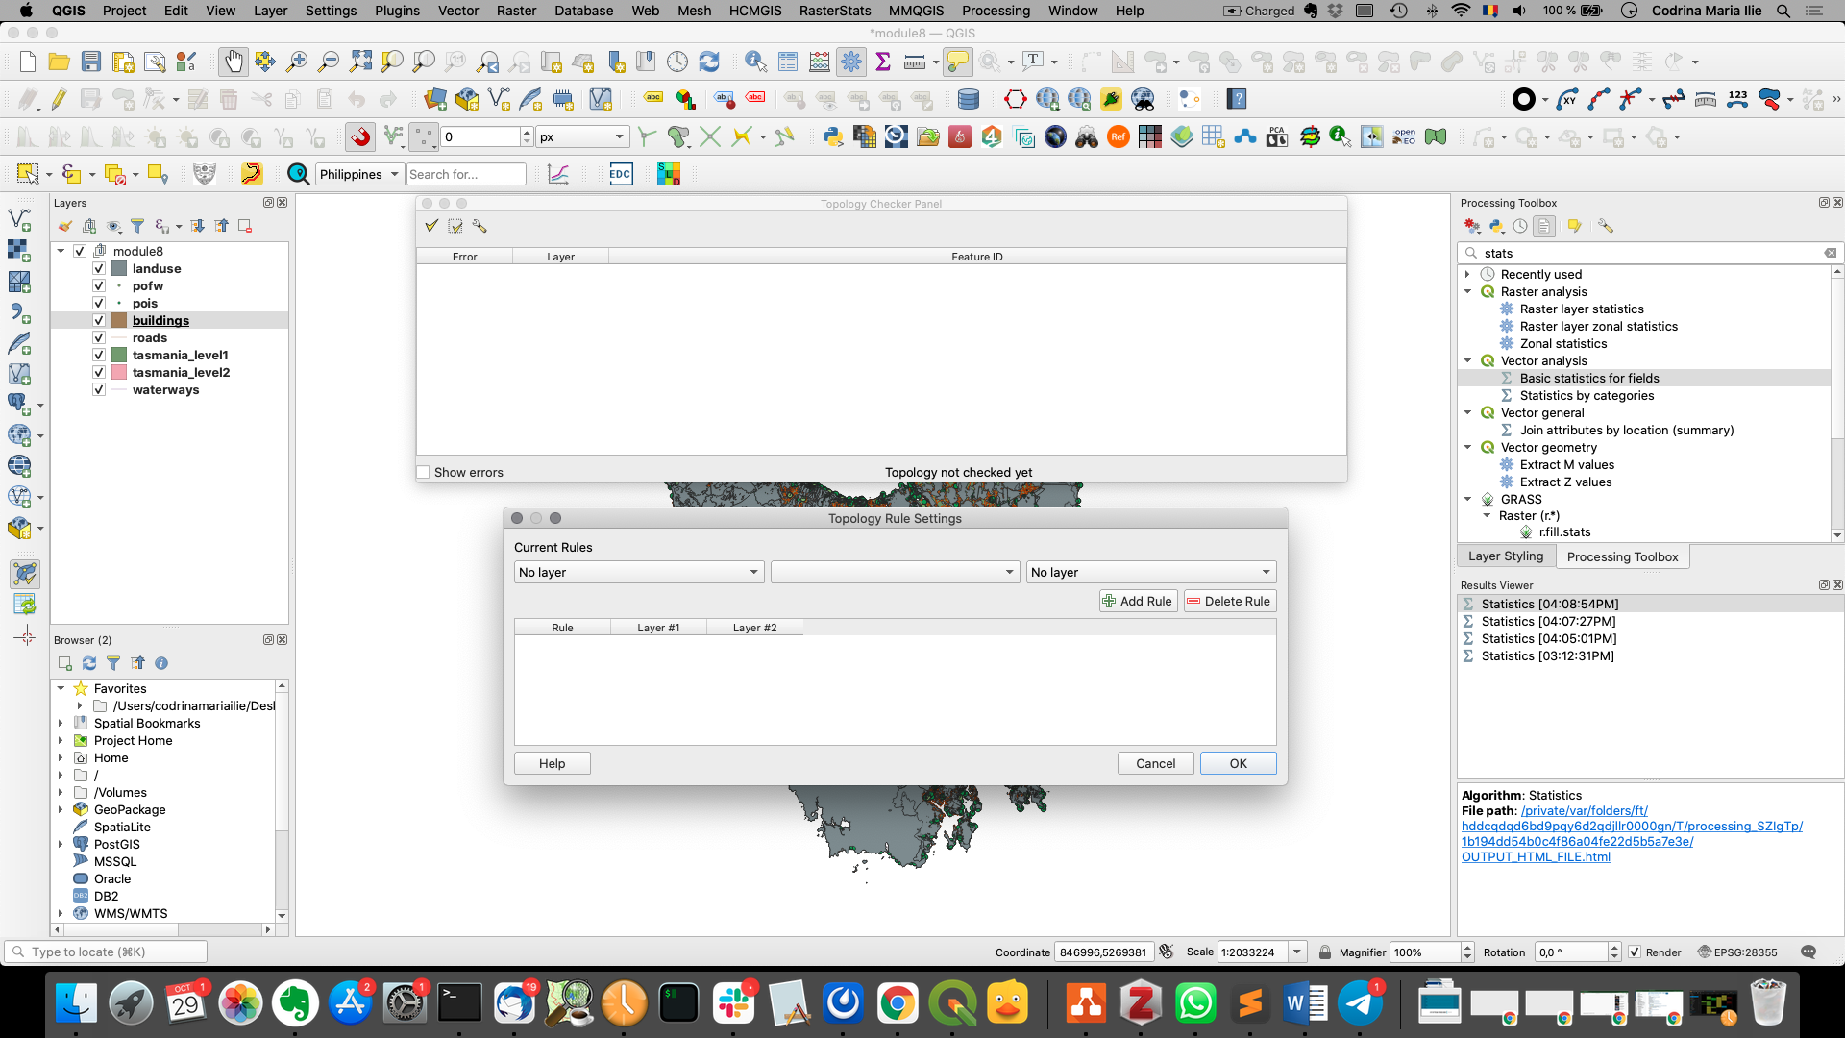Select the middle rule layer dropdown
Viewport: 1845px width, 1038px height.
coord(895,572)
